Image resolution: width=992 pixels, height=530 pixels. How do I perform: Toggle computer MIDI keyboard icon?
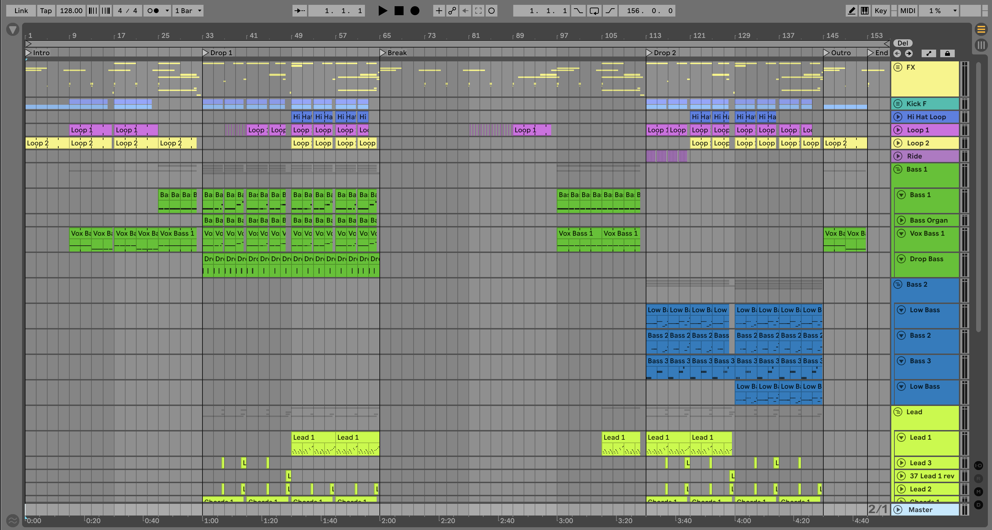864,11
